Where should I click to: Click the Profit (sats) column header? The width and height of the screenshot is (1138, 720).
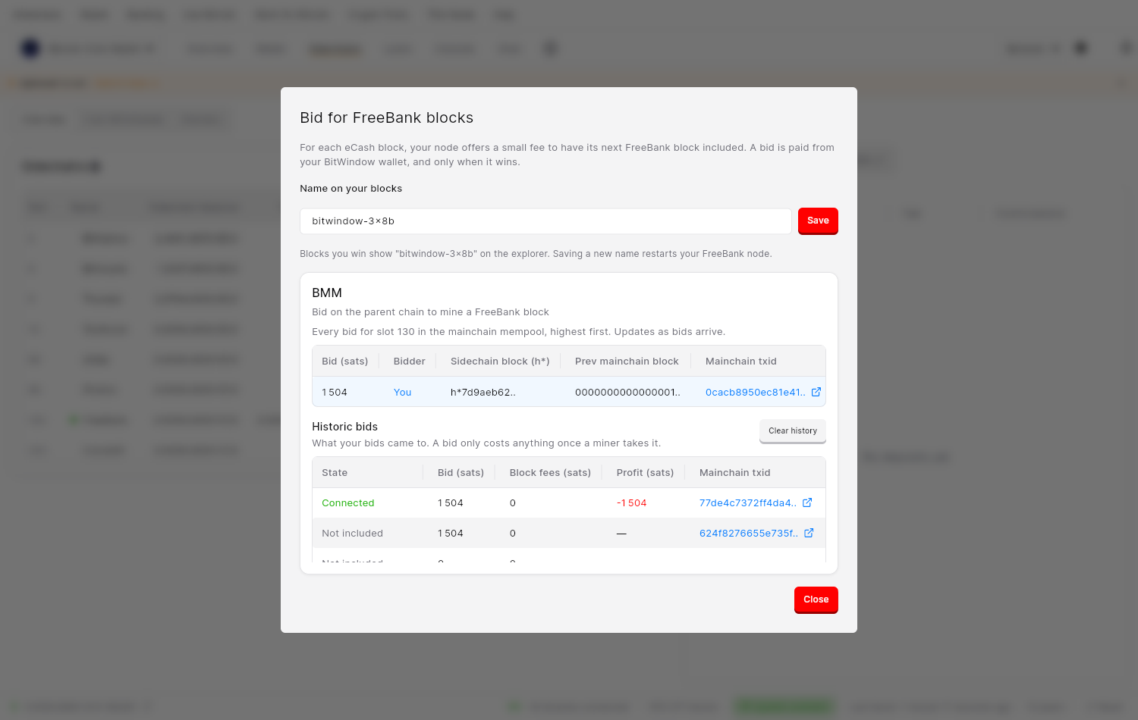(645, 473)
